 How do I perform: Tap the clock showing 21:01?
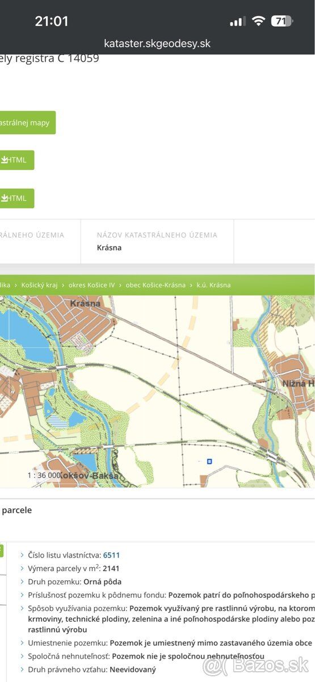[52, 22]
